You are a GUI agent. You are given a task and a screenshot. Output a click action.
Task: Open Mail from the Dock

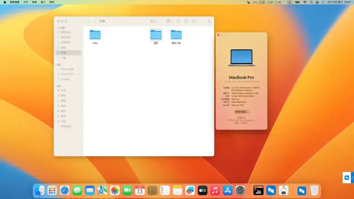pyautogui.click(x=90, y=191)
